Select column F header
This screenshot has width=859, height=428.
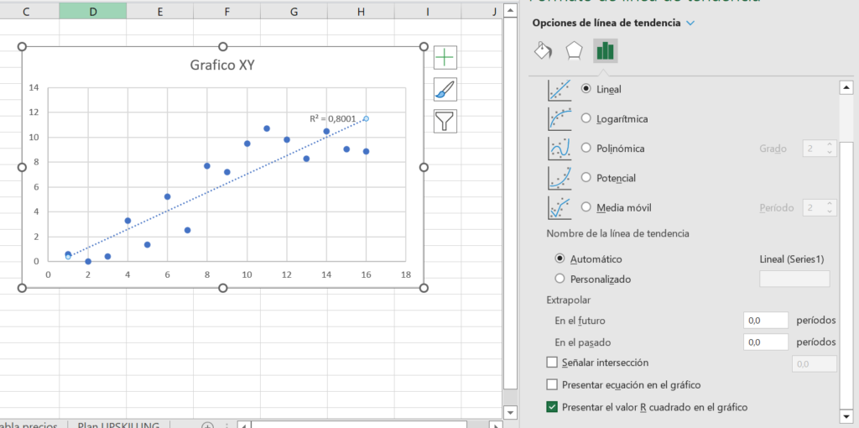click(x=226, y=11)
